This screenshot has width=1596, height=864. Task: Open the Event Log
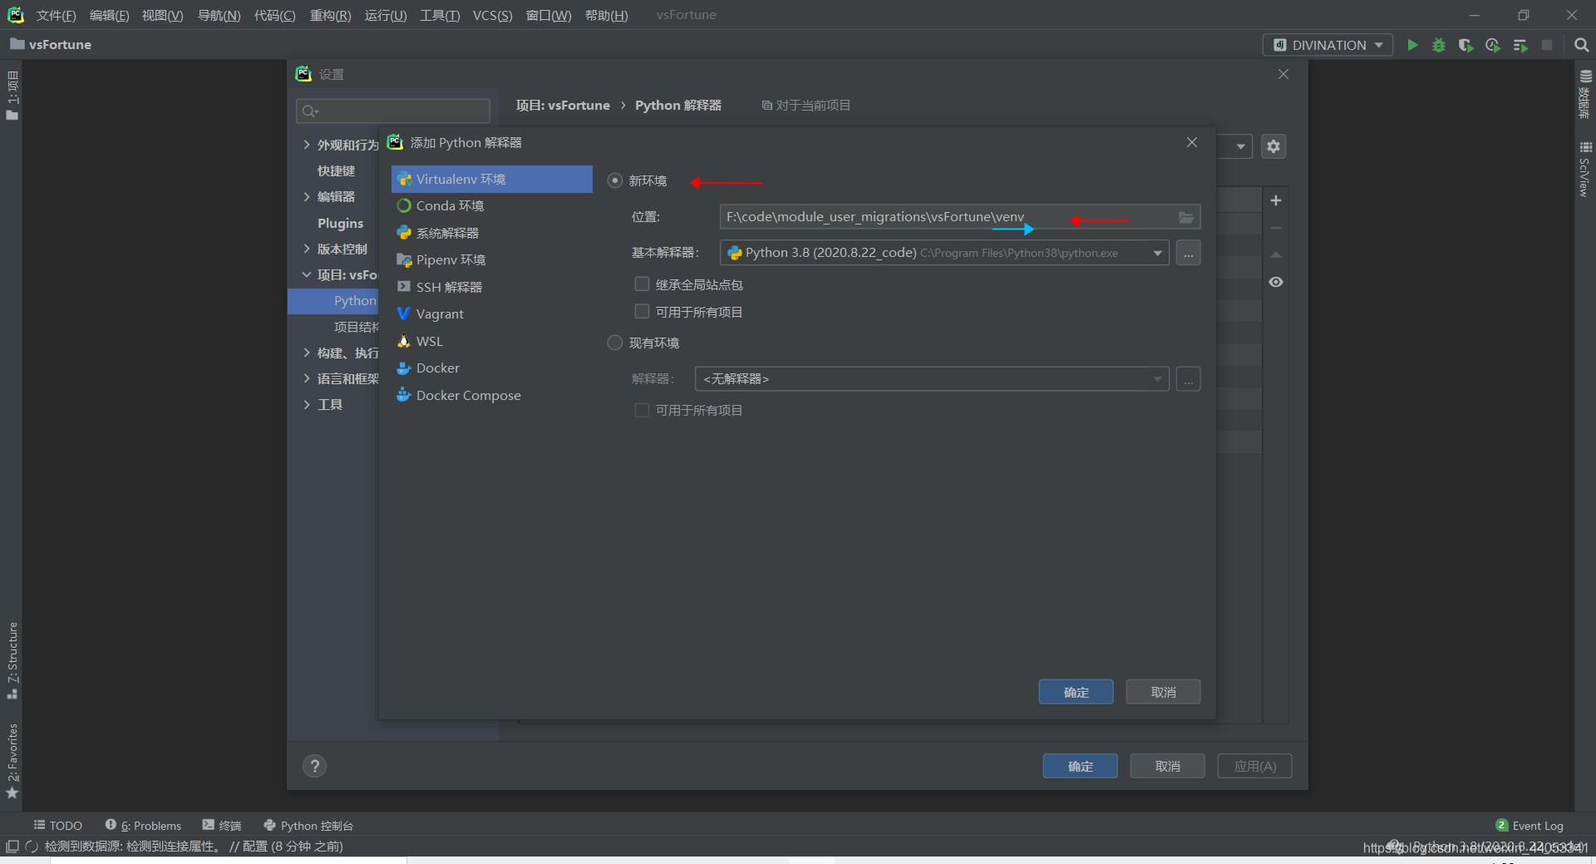click(1529, 825)
